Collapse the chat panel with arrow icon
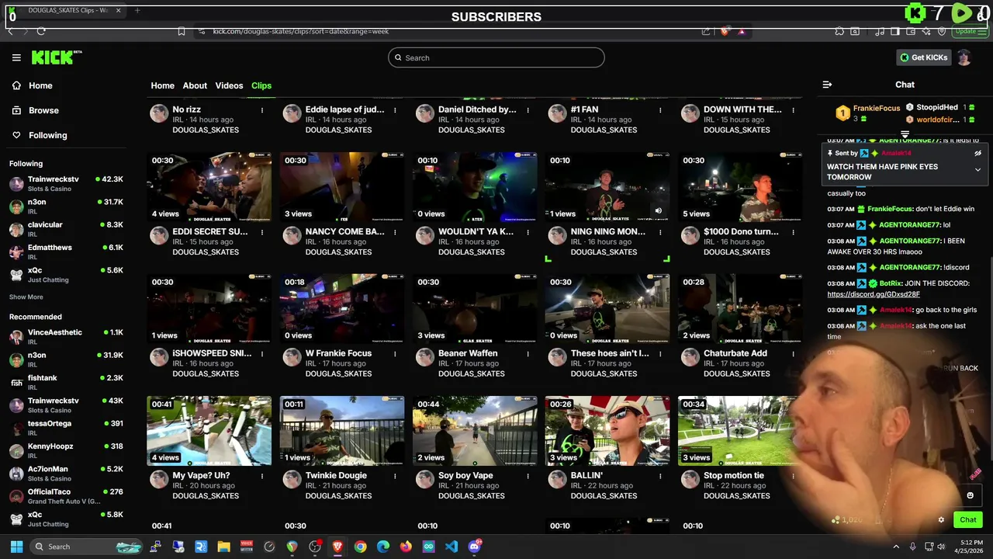The image size is (993, 559). tap(827, 85)
